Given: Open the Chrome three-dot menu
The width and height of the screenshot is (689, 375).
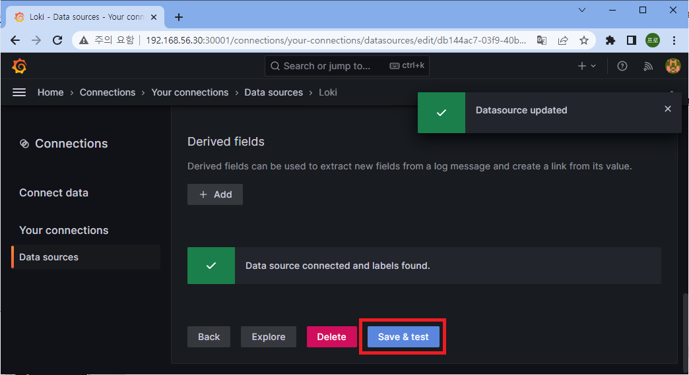Looking at the screenshot, I should [674, 40].
